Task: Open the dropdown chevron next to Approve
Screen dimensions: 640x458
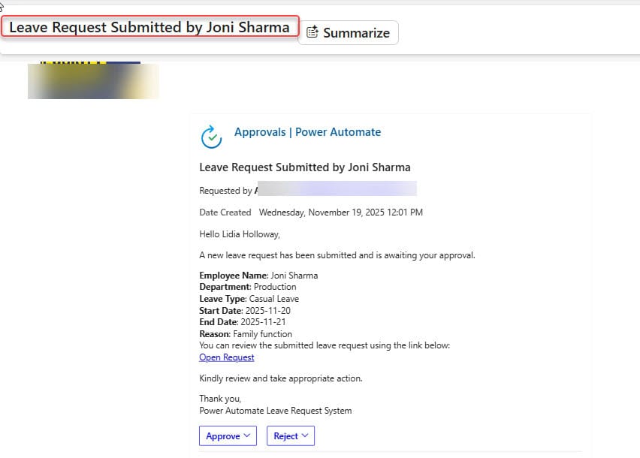Action: (248, 435)
